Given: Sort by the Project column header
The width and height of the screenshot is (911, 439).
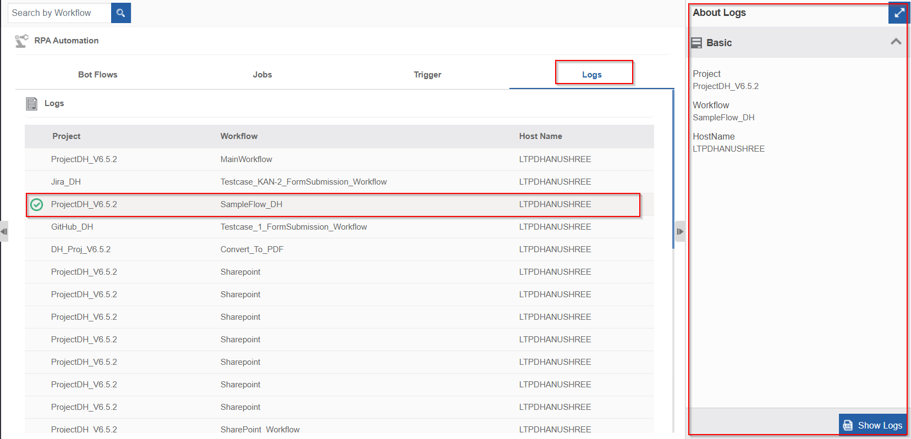Looking at the screenshot, I should tap(67, 136).
